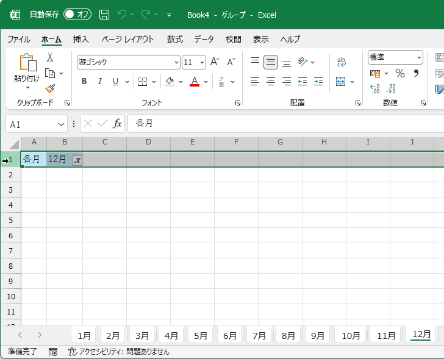Switch to the 挿入 ribbon tab
This screenshot has height=359, width=444.
coord(81,39)
